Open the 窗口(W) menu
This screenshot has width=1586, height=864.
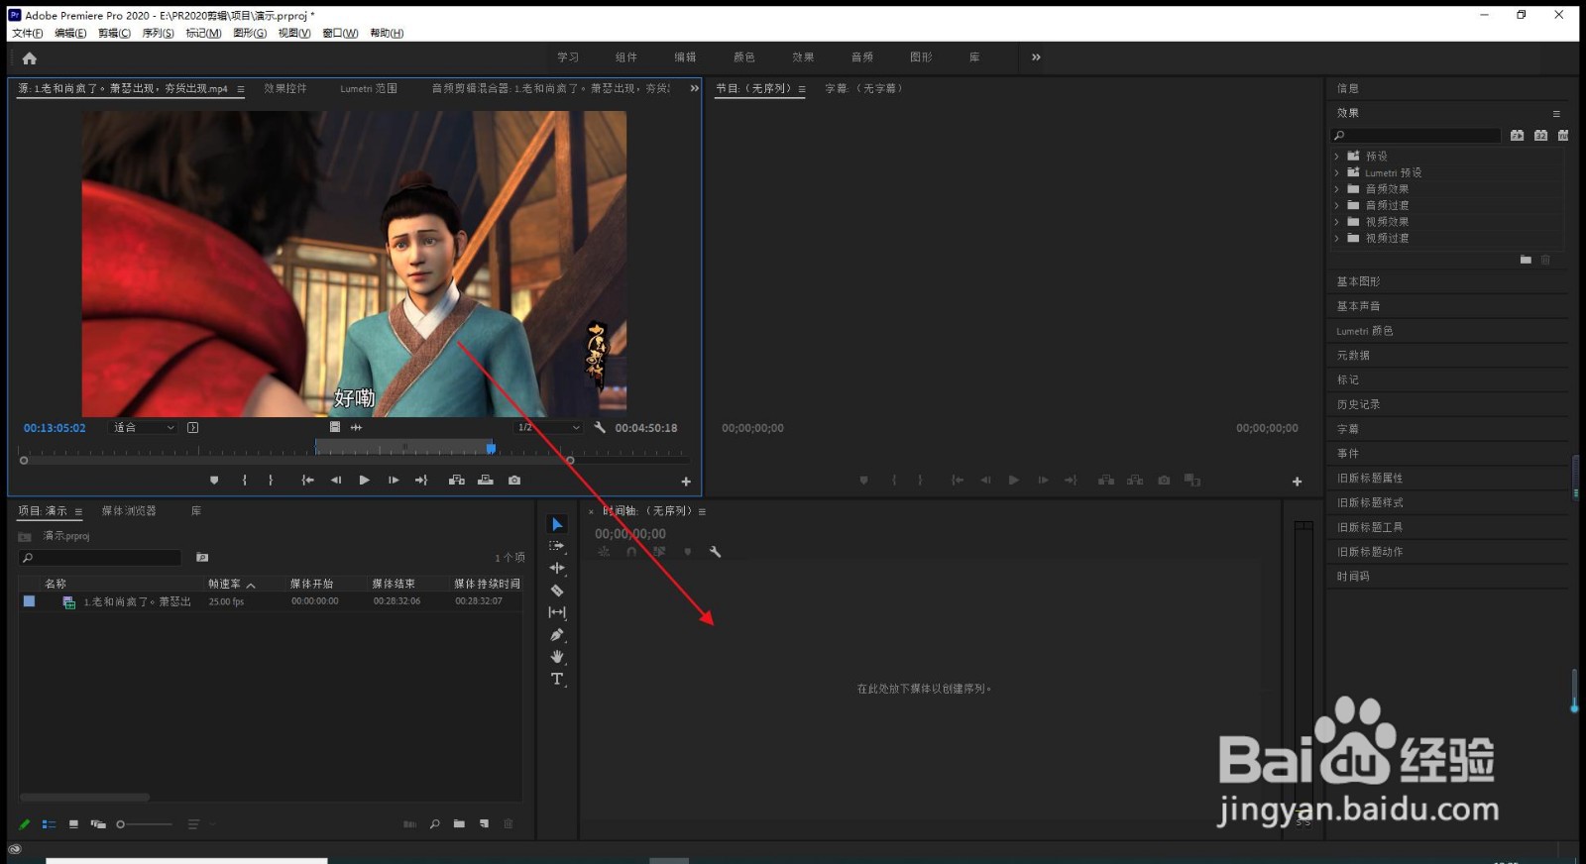click(x=340, y=33)
